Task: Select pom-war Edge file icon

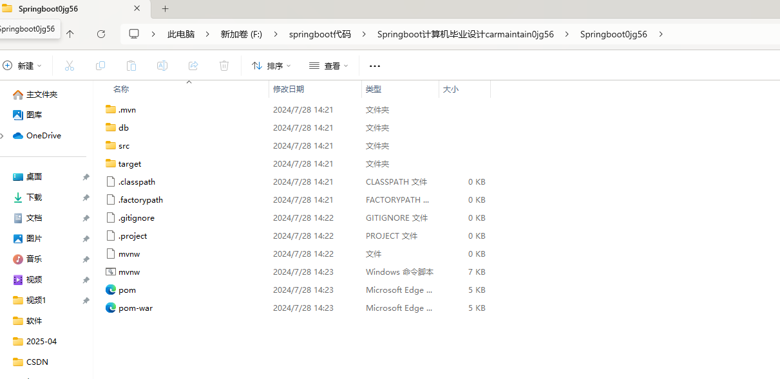Action: tap(111, 308)
